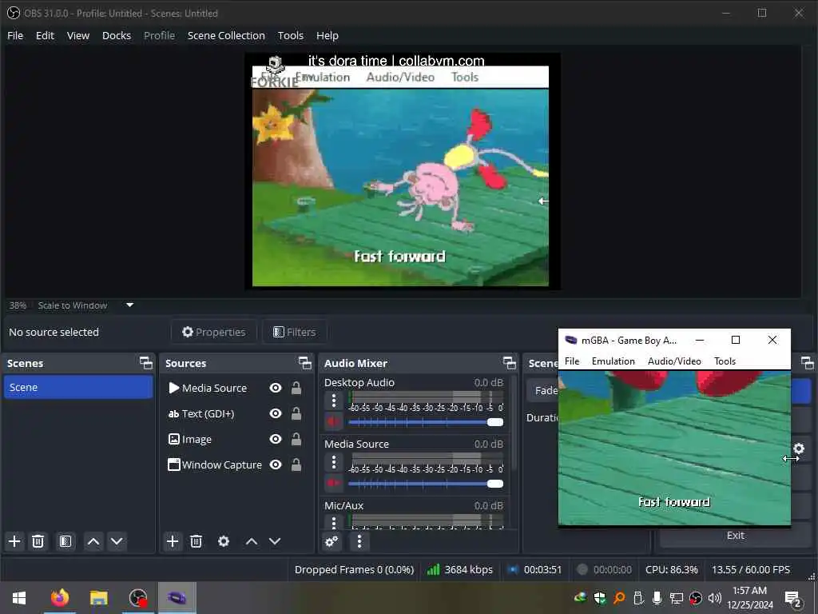Click mGBA taskbar icon
Image resolution: width=818 pixels, height=614 pixels.
(177, 598)
